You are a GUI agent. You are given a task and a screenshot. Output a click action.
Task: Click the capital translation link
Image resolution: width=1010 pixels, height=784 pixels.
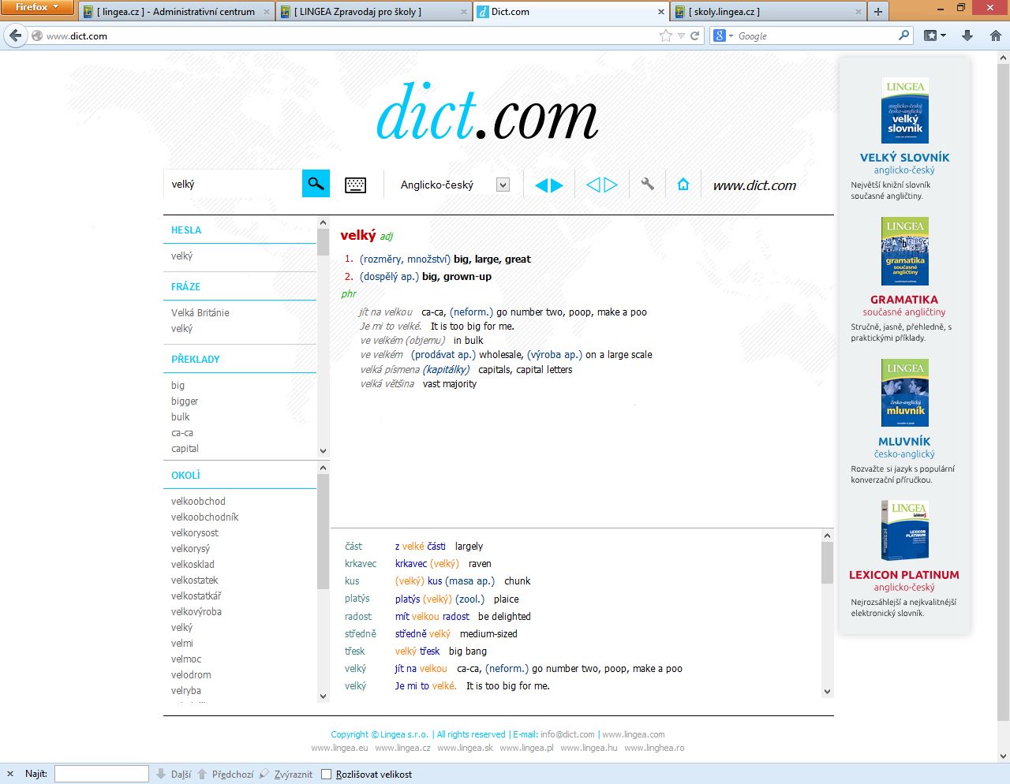click(x=185, y=448)
